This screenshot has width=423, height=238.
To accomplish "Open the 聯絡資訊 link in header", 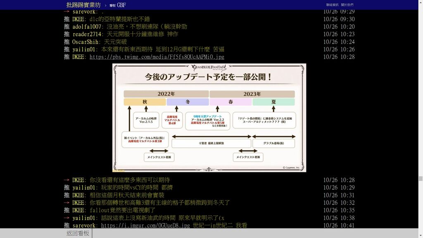I will click(x=332, y=5).
